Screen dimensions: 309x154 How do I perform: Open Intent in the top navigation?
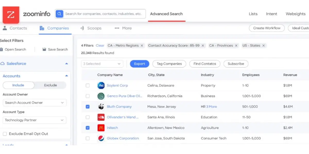click(x=272, y=14)
